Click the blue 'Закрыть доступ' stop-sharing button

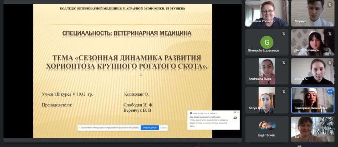150,128
